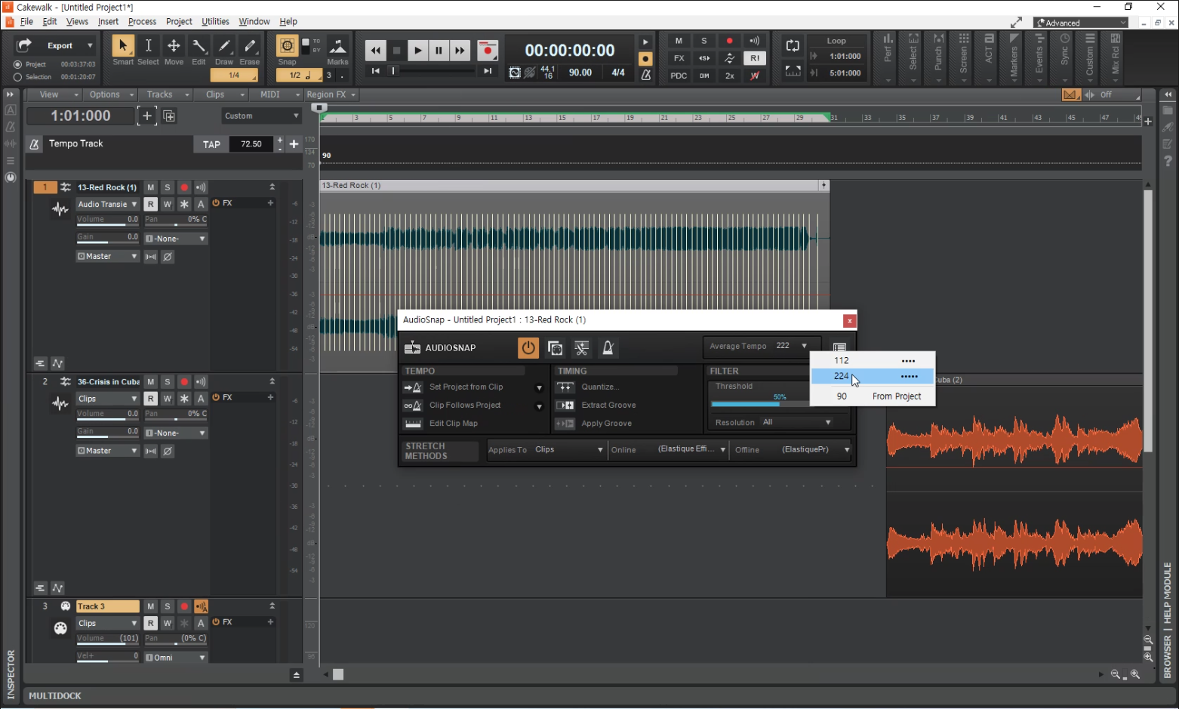Click Set Project from Clip
The width and height of the screenshot is (1179, 709).
coord(466,387)
